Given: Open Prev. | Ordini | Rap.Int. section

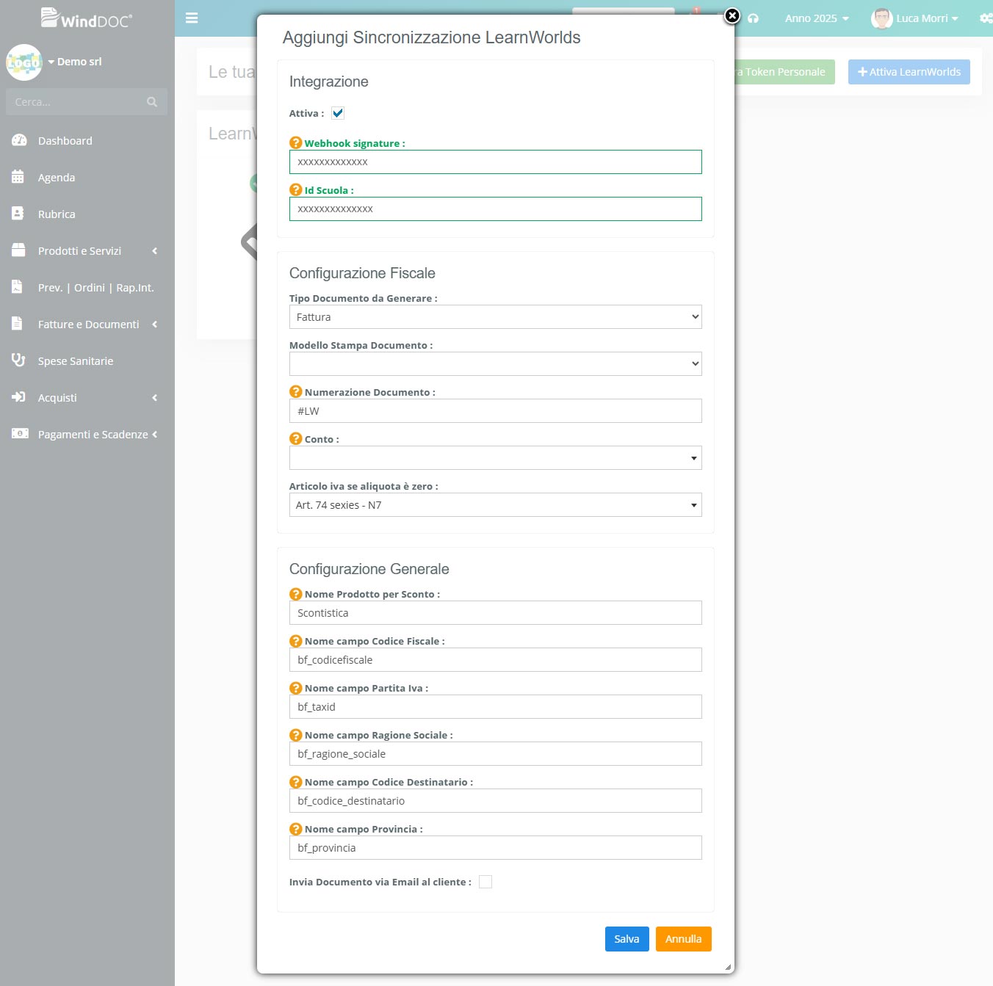Looking at the screenshot, I should (x=95, y=287).
